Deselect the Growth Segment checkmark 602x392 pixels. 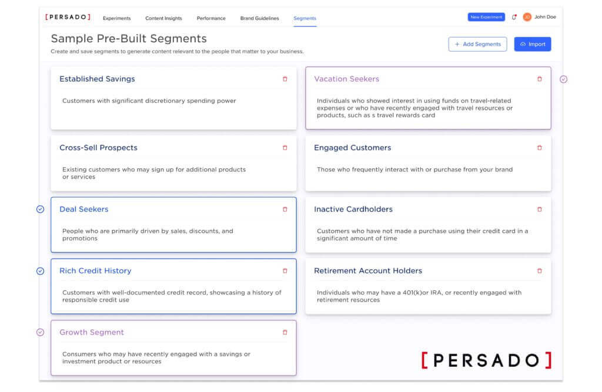coord(41,333)
